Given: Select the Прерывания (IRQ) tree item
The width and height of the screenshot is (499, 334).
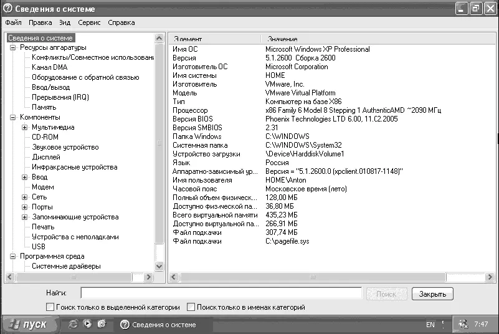Looking at the screenshot, I should pos(60,97).
